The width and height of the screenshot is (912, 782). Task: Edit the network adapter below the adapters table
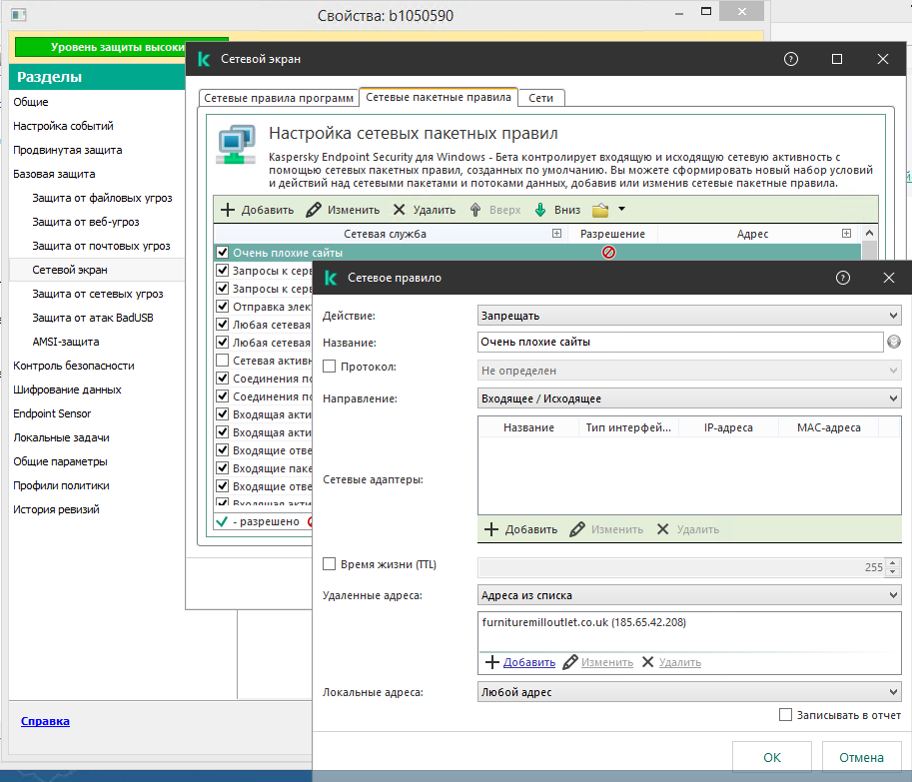(x=606, y=529)
